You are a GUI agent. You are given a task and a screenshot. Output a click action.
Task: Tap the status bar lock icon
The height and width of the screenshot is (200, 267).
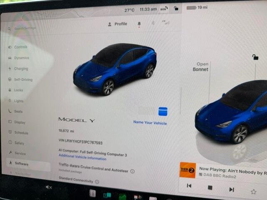click(176, 8)
